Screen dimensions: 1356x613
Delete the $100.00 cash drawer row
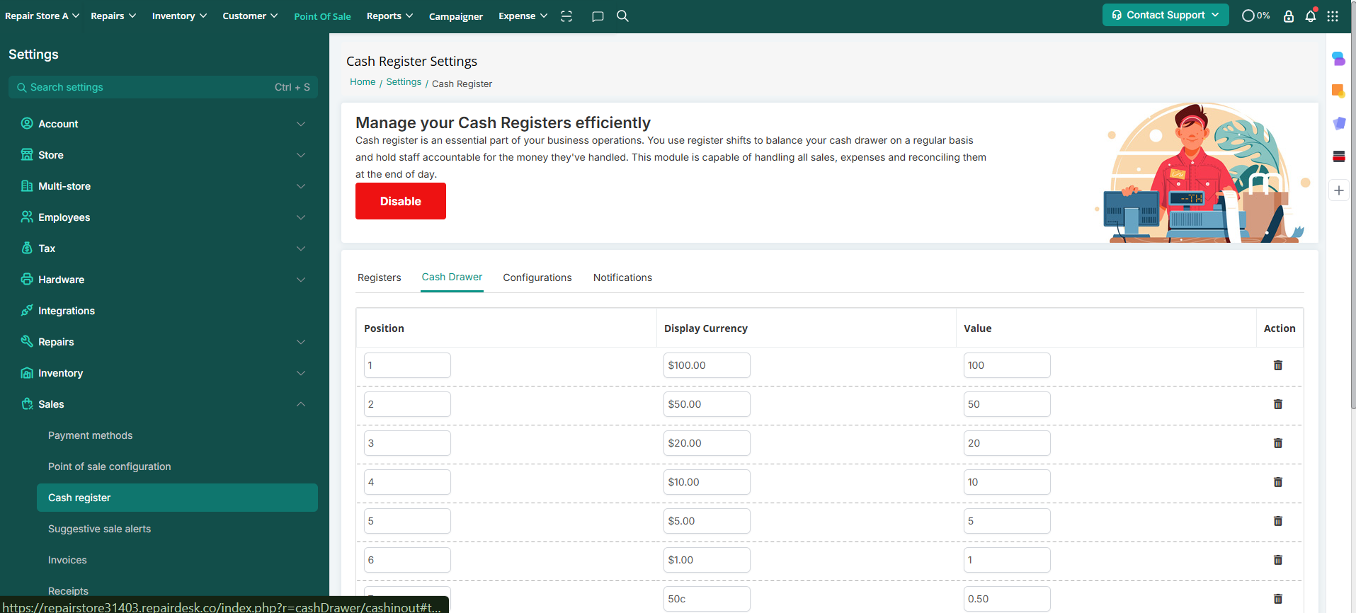click(x=1278, y=365)
